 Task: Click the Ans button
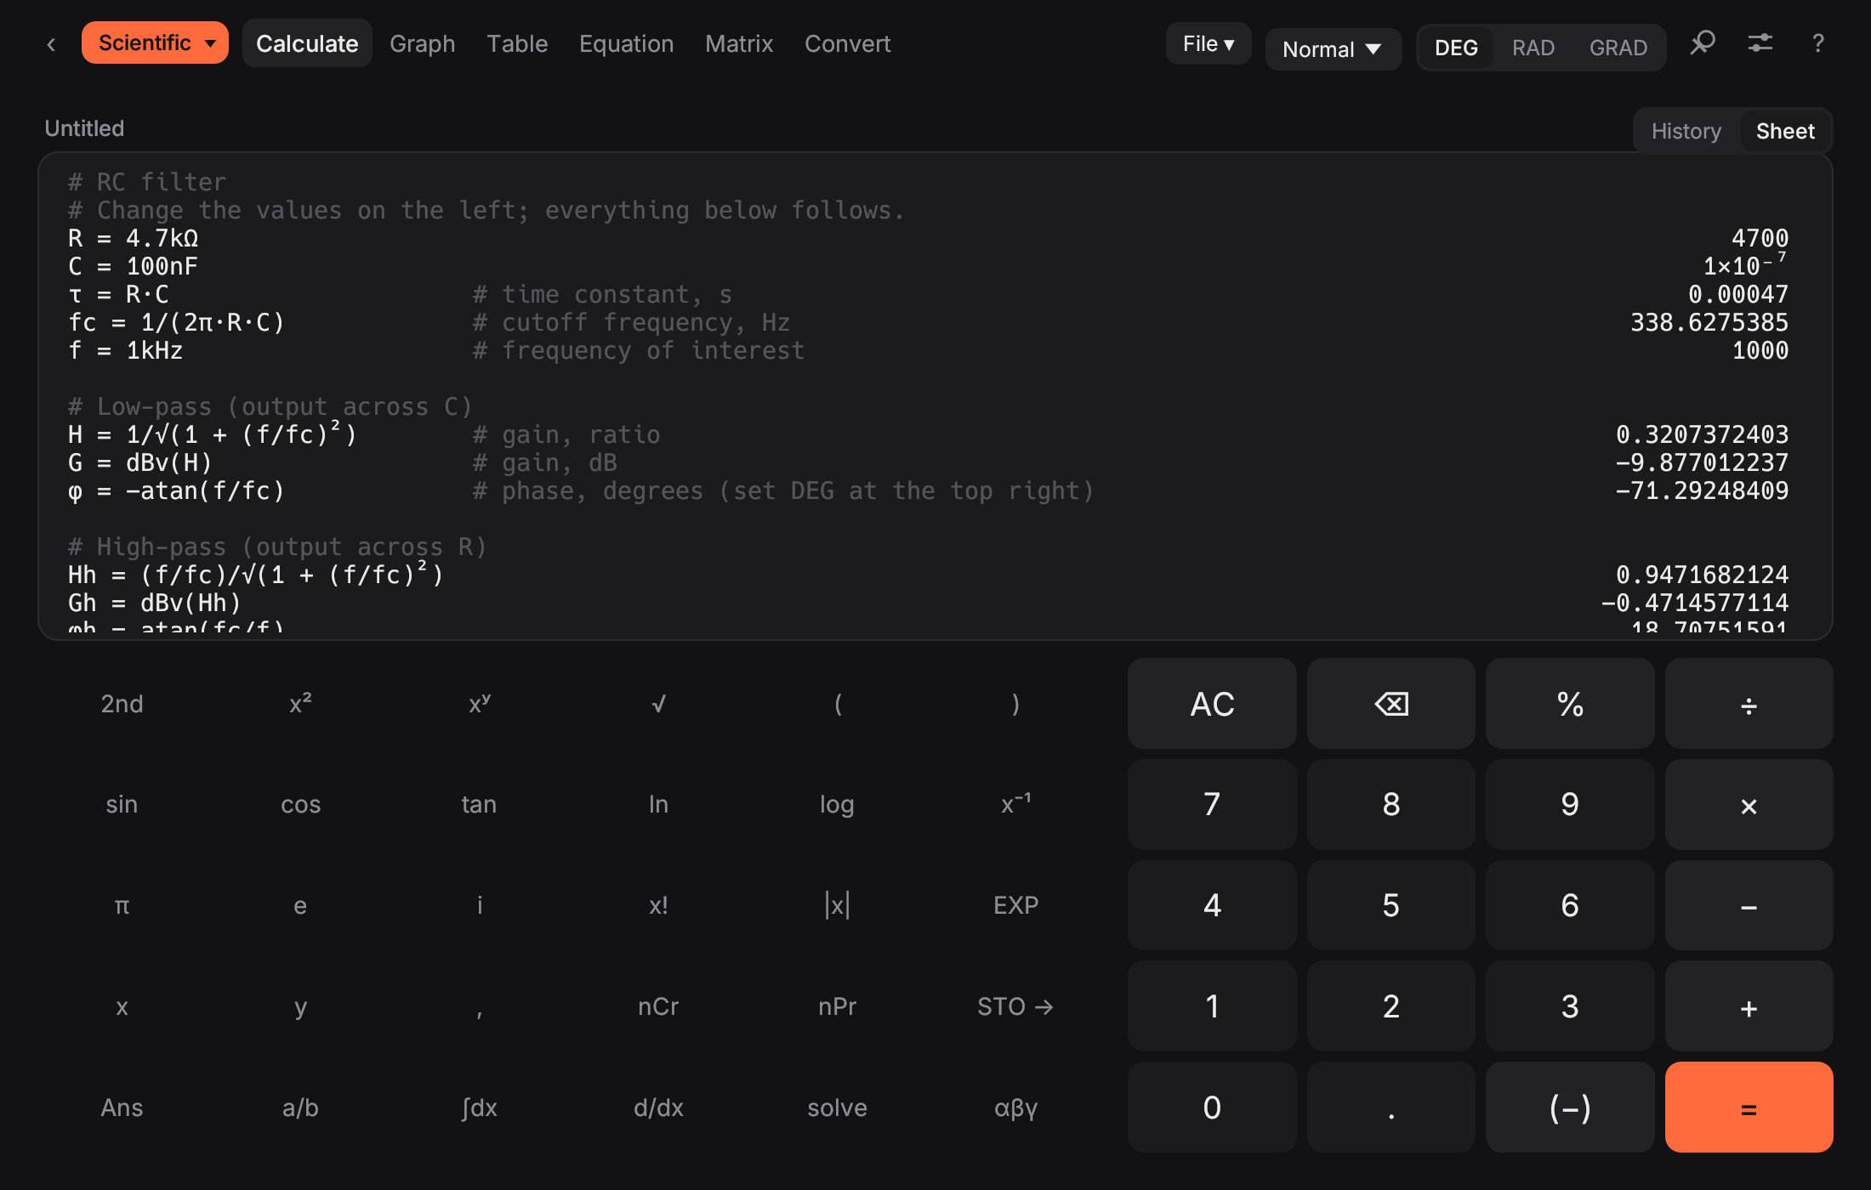click(x=122, y=1108)
